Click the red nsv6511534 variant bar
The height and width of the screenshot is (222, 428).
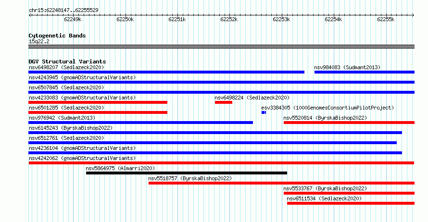pyautogui.click(x=351, y=203)
